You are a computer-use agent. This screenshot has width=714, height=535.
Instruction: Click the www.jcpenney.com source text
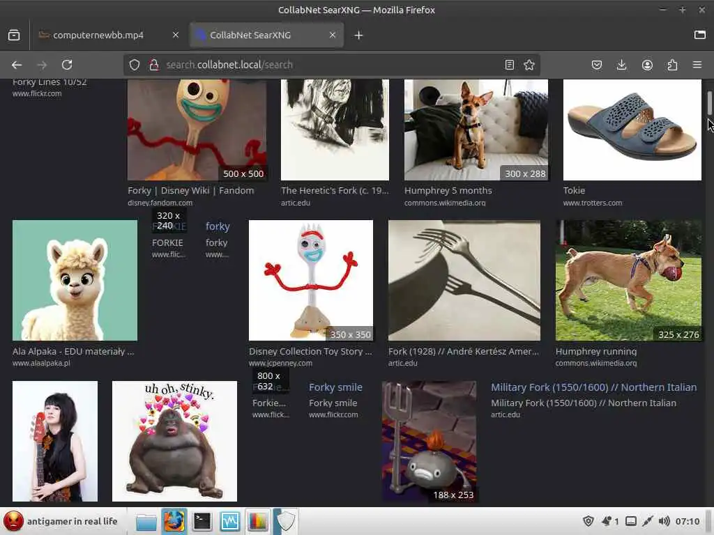point(280,363)
